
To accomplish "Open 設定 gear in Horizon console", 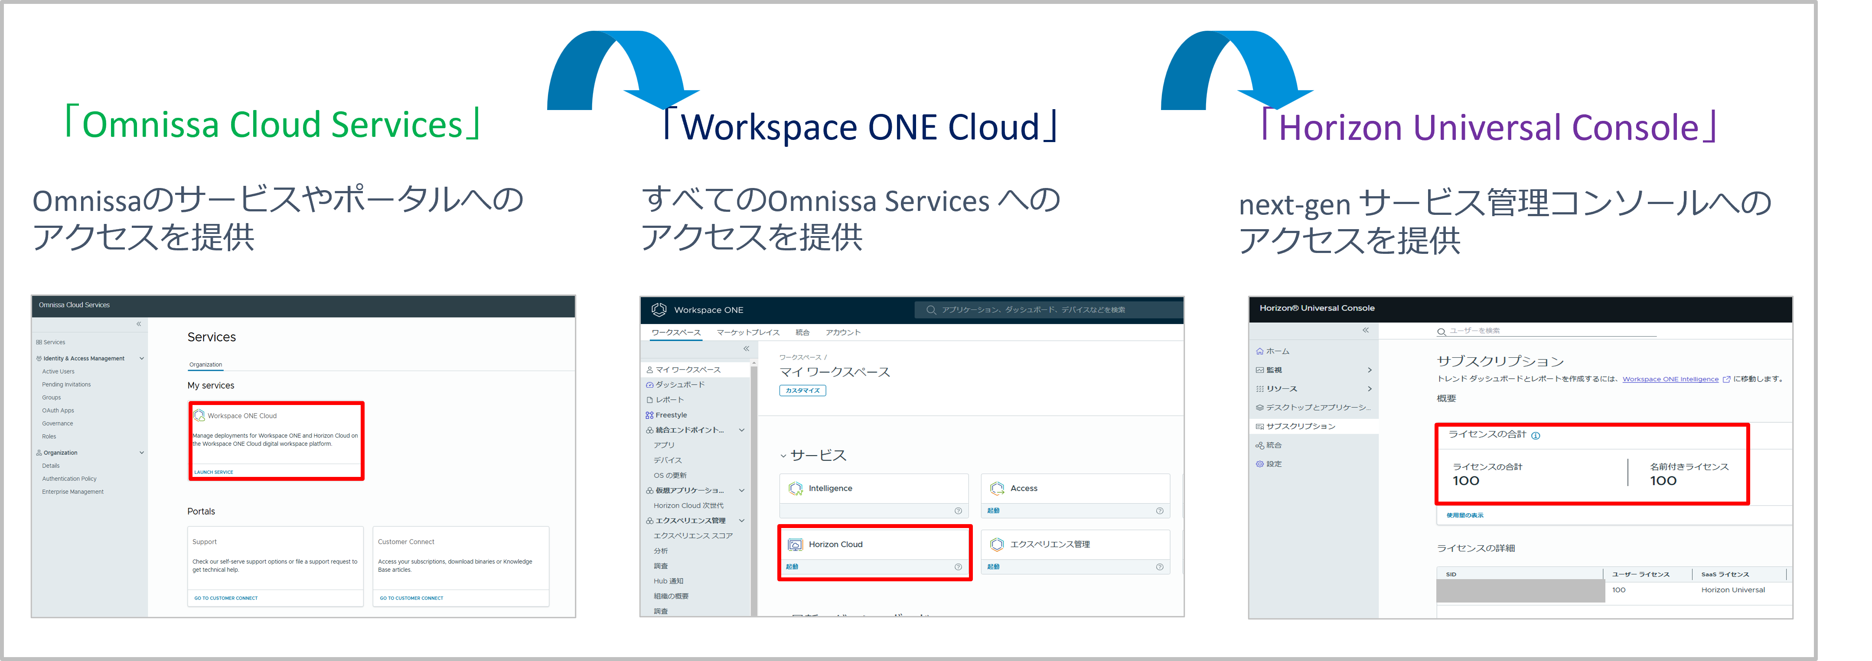I will [x=1260, y=463].
